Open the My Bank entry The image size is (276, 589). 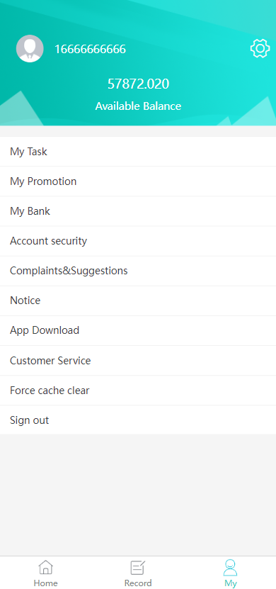point(138,211)
